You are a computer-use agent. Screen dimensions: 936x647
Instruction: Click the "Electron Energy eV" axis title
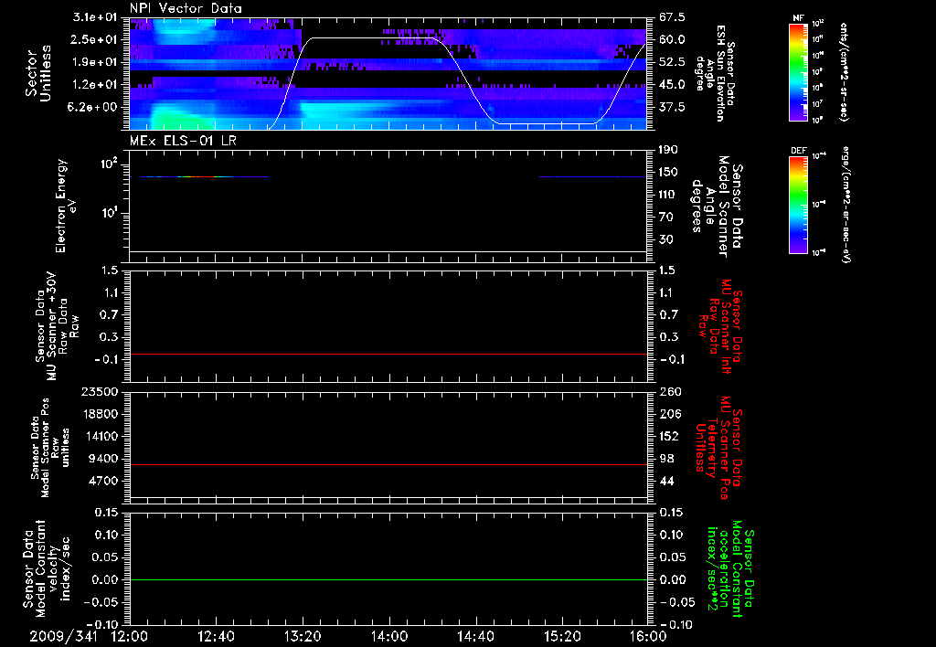tap(66, 207)
